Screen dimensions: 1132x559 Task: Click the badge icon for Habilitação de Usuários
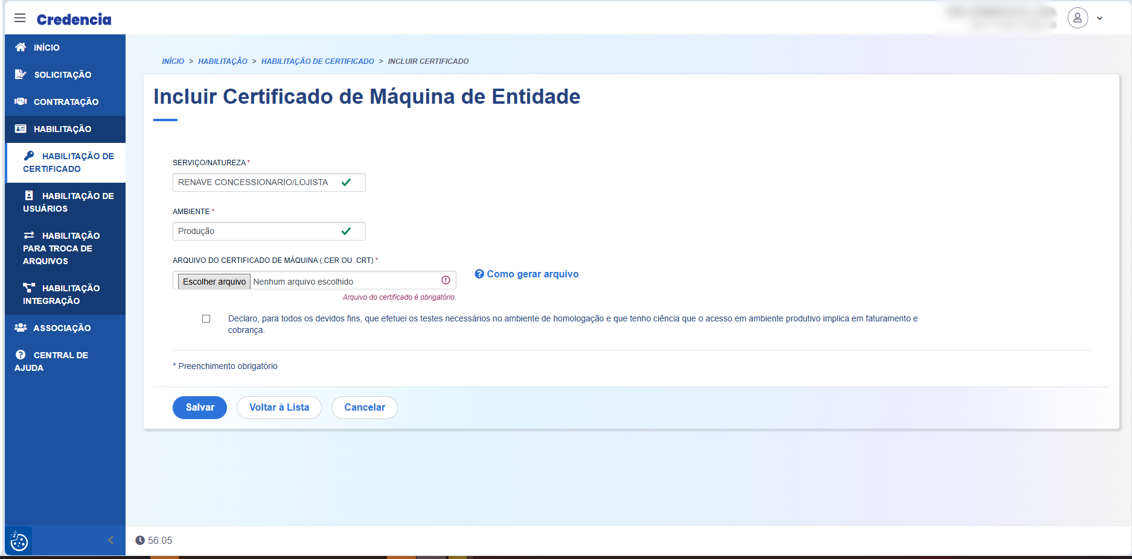click(x=29, y=195)
